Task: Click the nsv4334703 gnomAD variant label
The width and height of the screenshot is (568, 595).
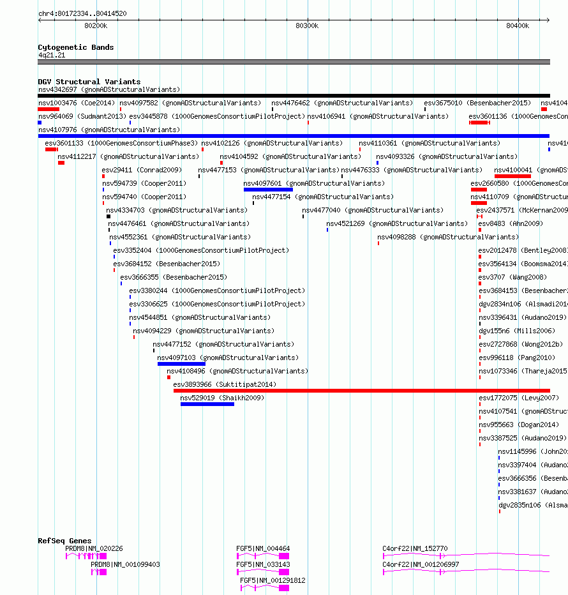Action: tap(177, 210)
